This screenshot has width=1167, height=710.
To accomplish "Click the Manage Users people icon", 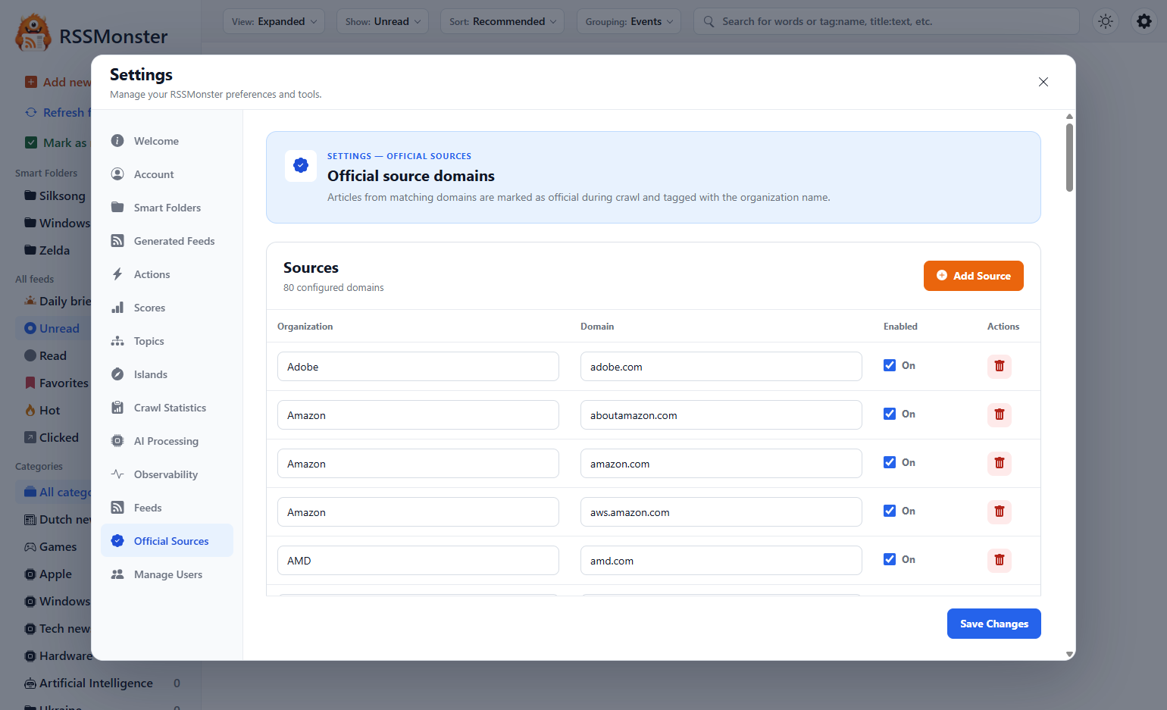I will point(117,574).
